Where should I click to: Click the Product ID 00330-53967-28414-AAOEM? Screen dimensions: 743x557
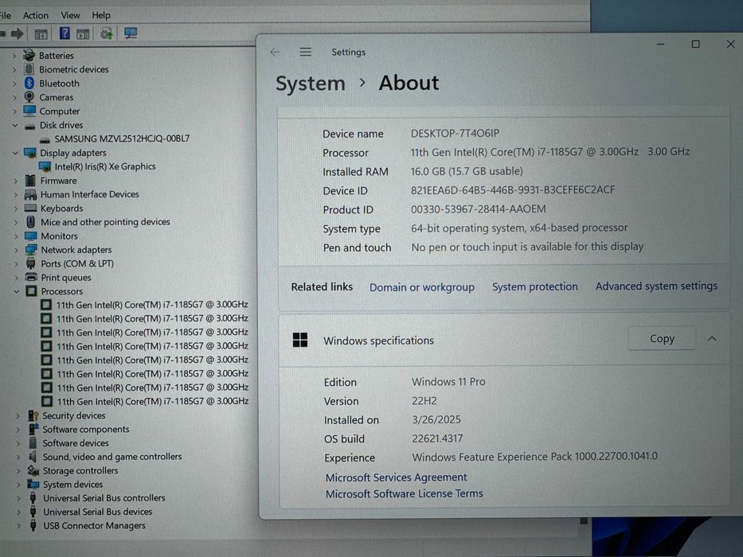pos(478,208)
